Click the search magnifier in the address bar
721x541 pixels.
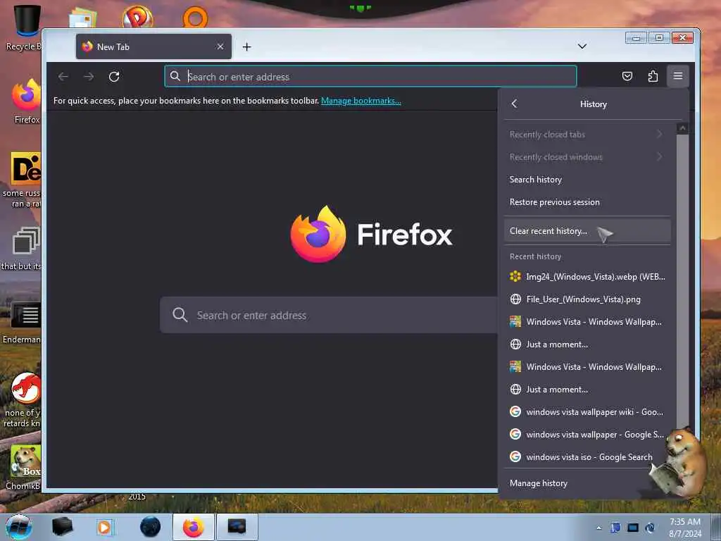[x=175, y=76]
